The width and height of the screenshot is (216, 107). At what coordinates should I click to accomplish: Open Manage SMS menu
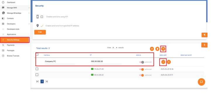(15, 8)
